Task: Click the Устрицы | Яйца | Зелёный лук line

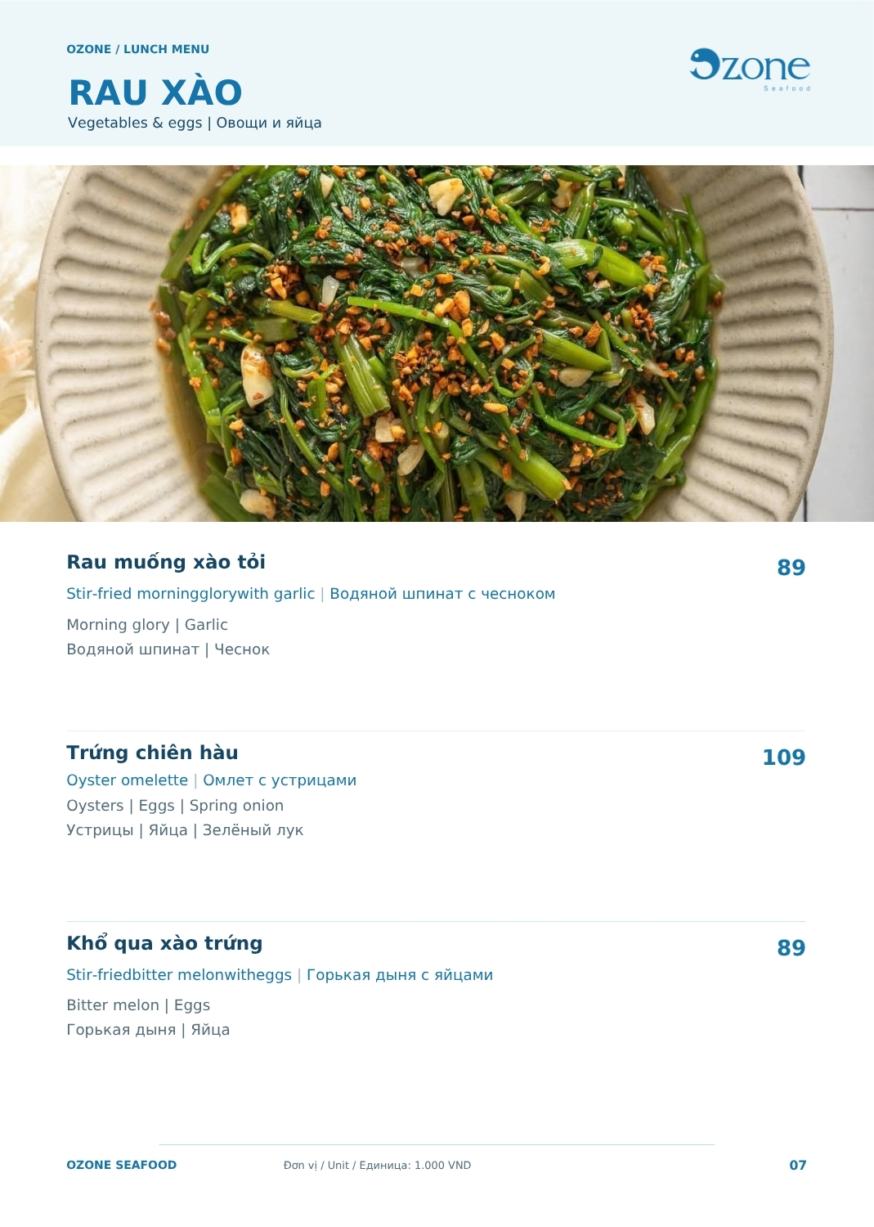Action: click(x=185, y=830)
